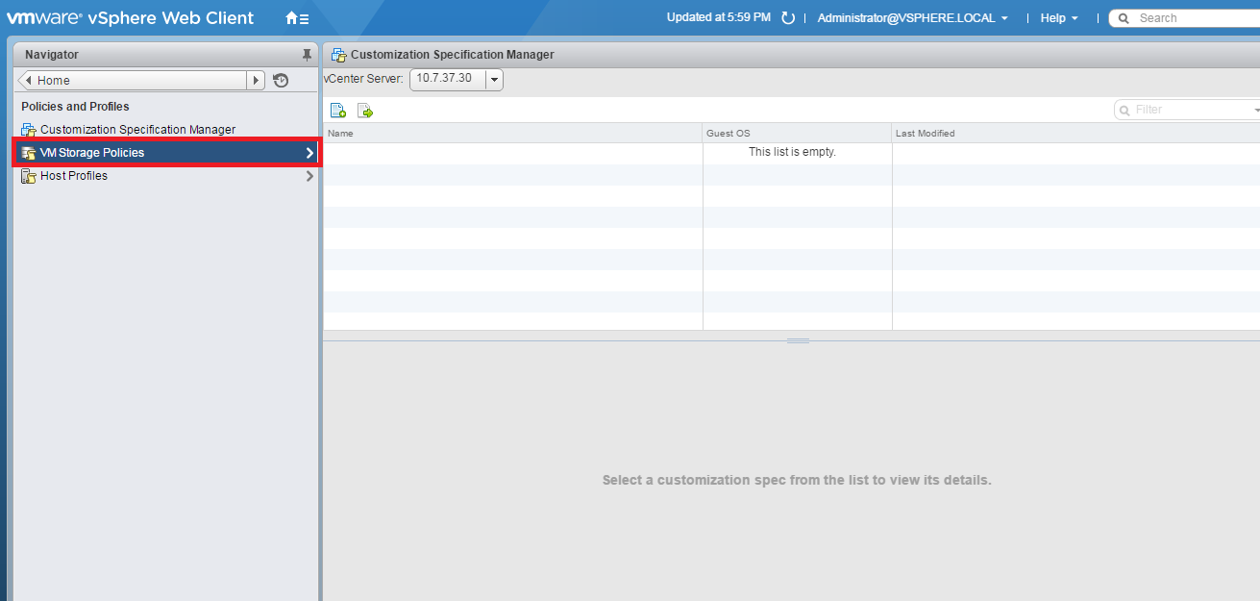The height and width of the screenshot is (601, 1260).
Task: Go back using the Home back arrow
Action: click(x=27, y=81)
